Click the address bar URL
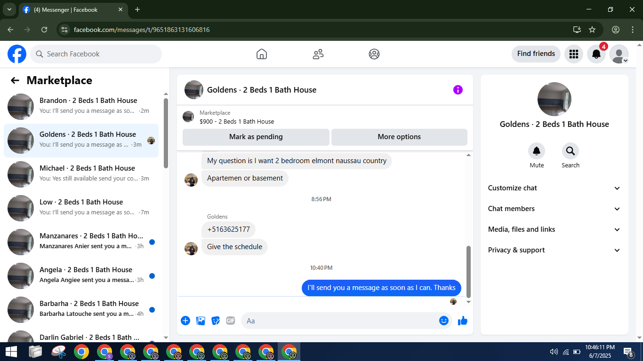This screenshot has height=361, width=643. pos(142,30)
